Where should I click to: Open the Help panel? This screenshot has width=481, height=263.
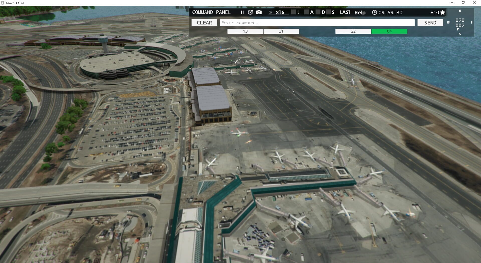pyautogui.click(x=360, y=13)
